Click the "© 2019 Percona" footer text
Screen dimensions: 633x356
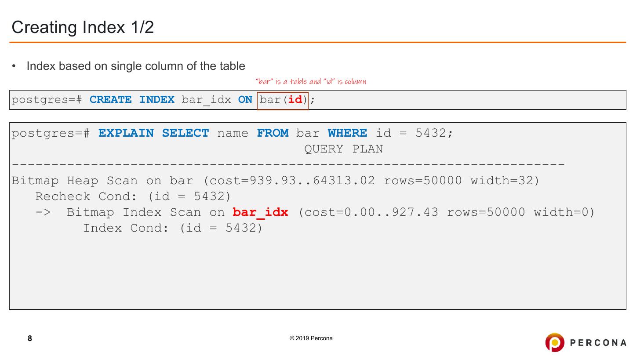[311, 338]
